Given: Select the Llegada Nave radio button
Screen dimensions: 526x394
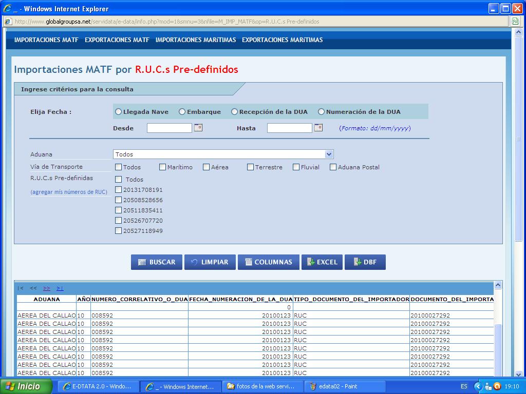Looking at the screenshot, I should [x=119, y=112].
